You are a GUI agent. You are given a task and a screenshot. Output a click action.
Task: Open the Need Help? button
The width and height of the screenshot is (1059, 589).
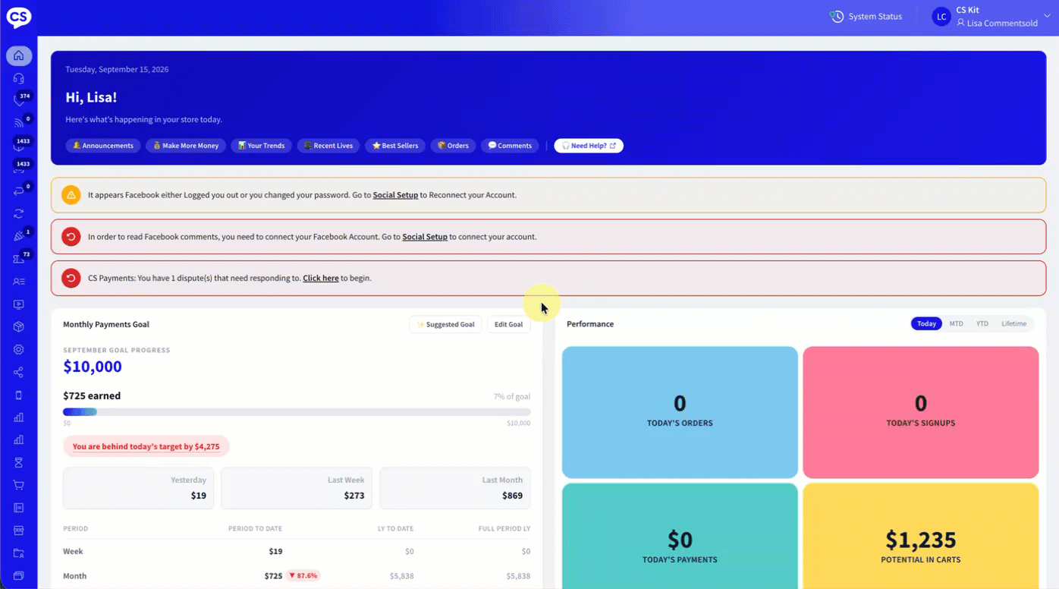pos(589,146)
